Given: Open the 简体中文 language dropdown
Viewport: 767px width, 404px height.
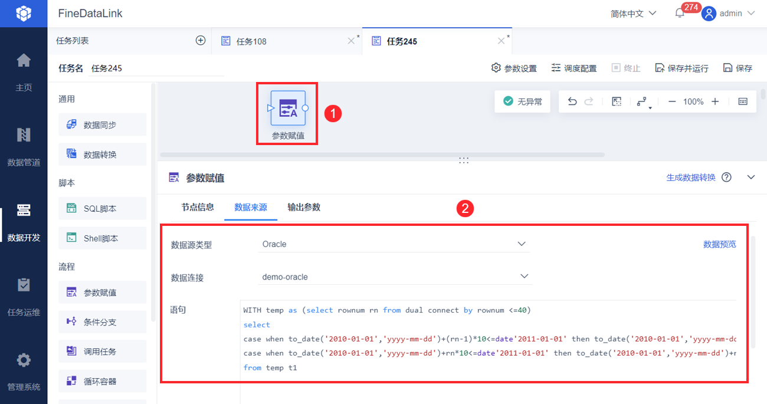Looking at the screenshot, I should [633, 14].
